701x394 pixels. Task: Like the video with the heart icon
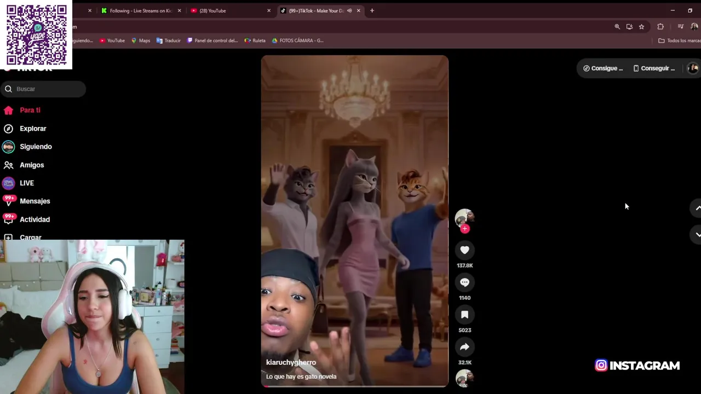(x=464, y=250)
